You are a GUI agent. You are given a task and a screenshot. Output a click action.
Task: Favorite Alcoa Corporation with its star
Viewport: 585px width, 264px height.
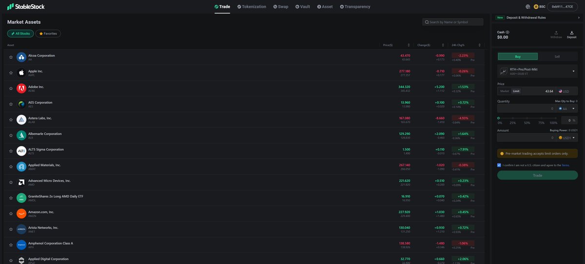[x=11, y=57]
